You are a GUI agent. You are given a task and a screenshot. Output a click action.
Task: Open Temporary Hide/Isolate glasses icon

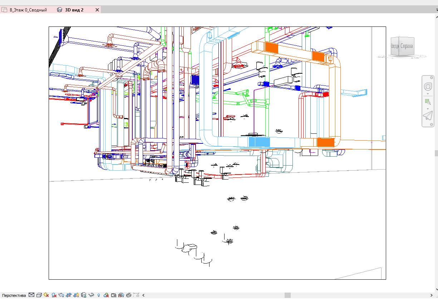91,295
